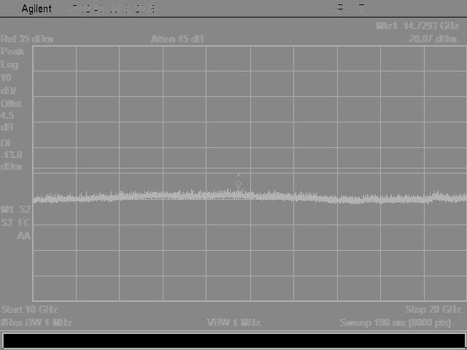This screenshot has height=350, width=467.
Task: Click the Agilent brand label
Action: (36, 9)
